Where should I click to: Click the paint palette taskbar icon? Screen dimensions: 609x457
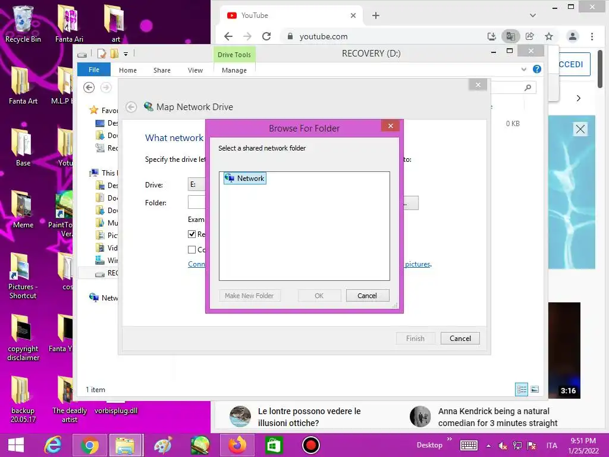pyautogui.click(x=163, y=445)
